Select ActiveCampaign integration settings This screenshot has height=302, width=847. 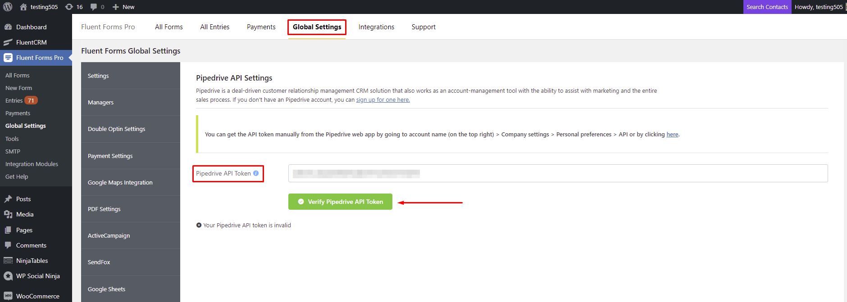coord(131,235)
